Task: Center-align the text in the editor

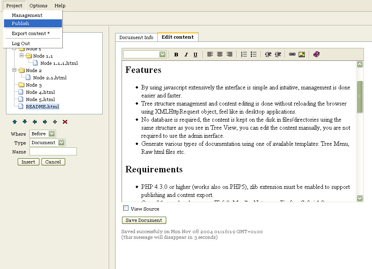Action: (220, 54)
